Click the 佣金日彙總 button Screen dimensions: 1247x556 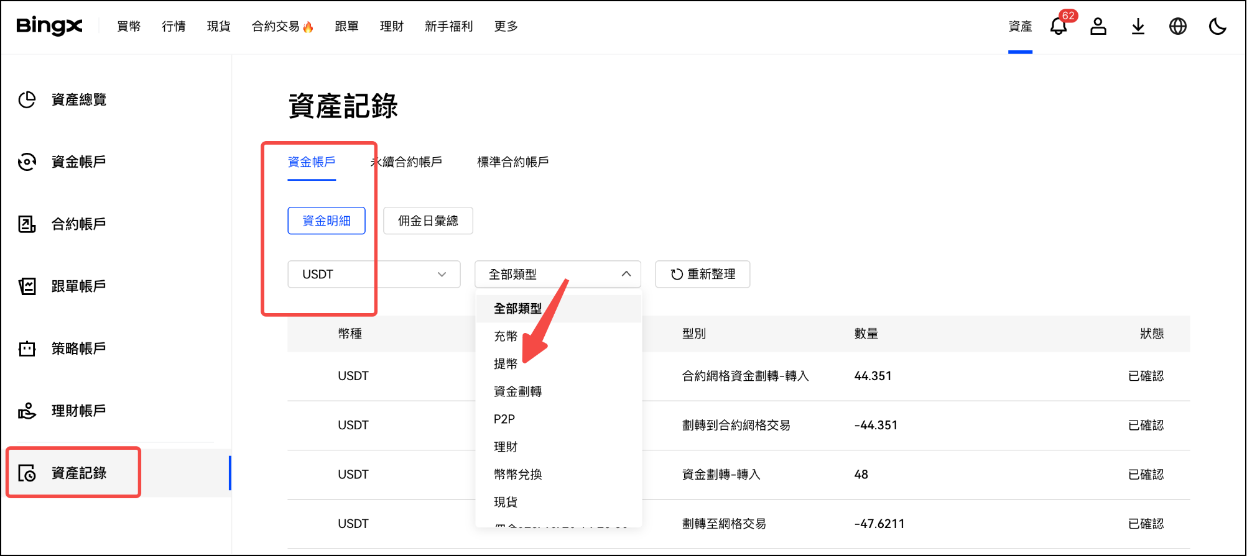click(428, 221)
